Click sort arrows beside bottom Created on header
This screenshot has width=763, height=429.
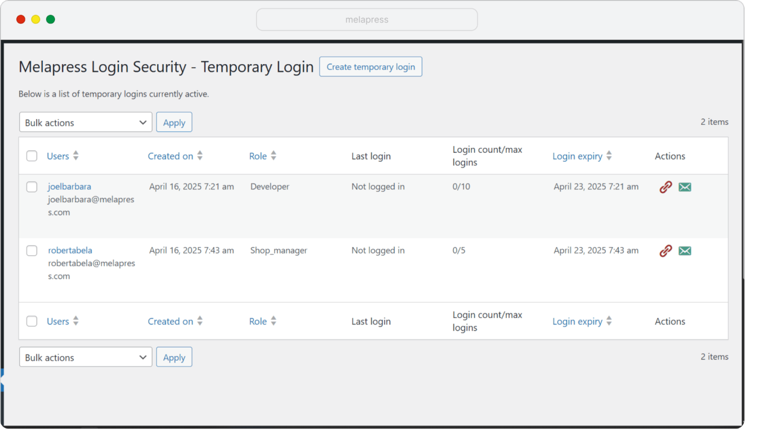click(200, 321)
